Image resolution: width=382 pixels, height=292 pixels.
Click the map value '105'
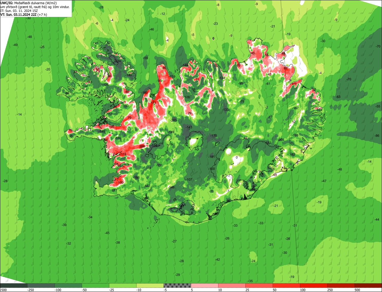coord(112,127)
